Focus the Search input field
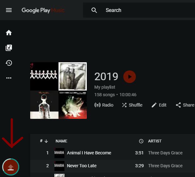The image size is (195, 177). pyautogui.click(x=139, y=10)
